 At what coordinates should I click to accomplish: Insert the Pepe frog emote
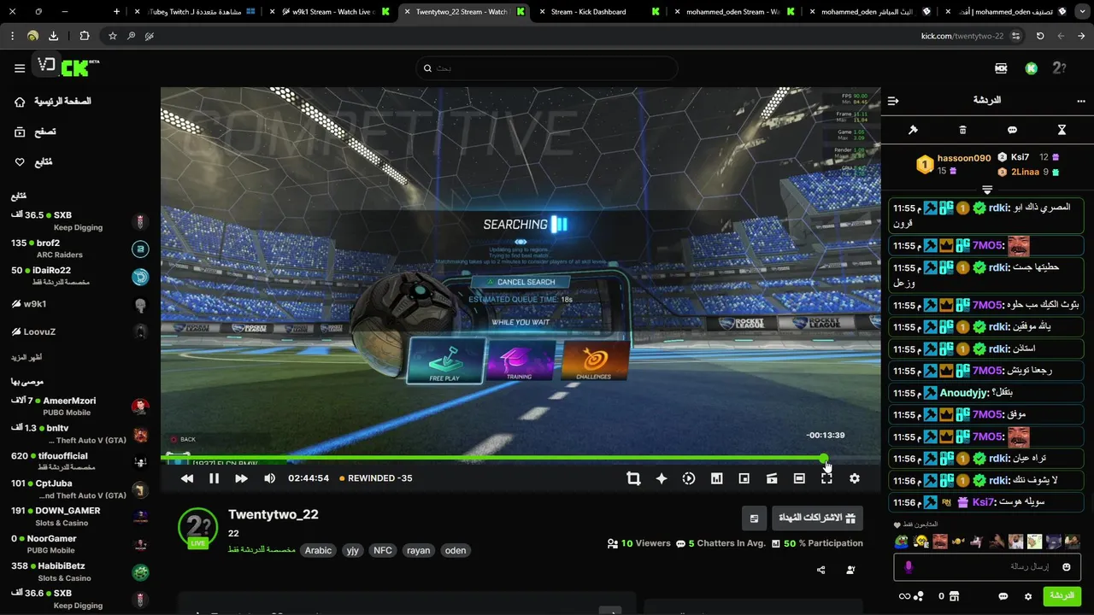902,542
